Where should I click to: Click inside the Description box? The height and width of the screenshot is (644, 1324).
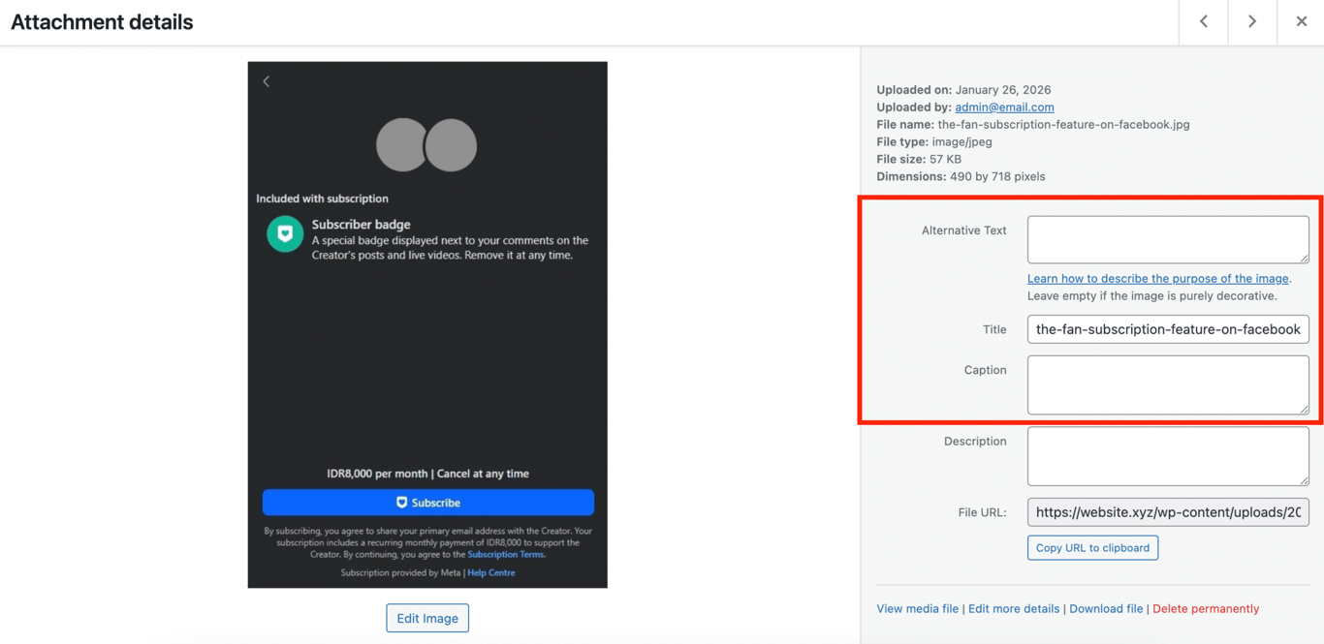1167,455
